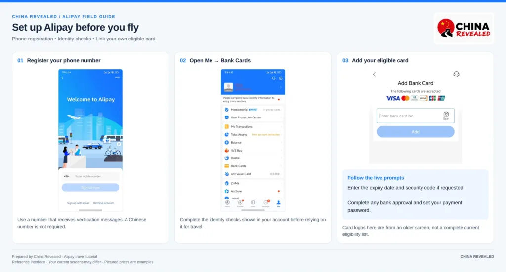Click the China Revealed logo
Screen dimensions: 506x272
[x=464, y=28]
